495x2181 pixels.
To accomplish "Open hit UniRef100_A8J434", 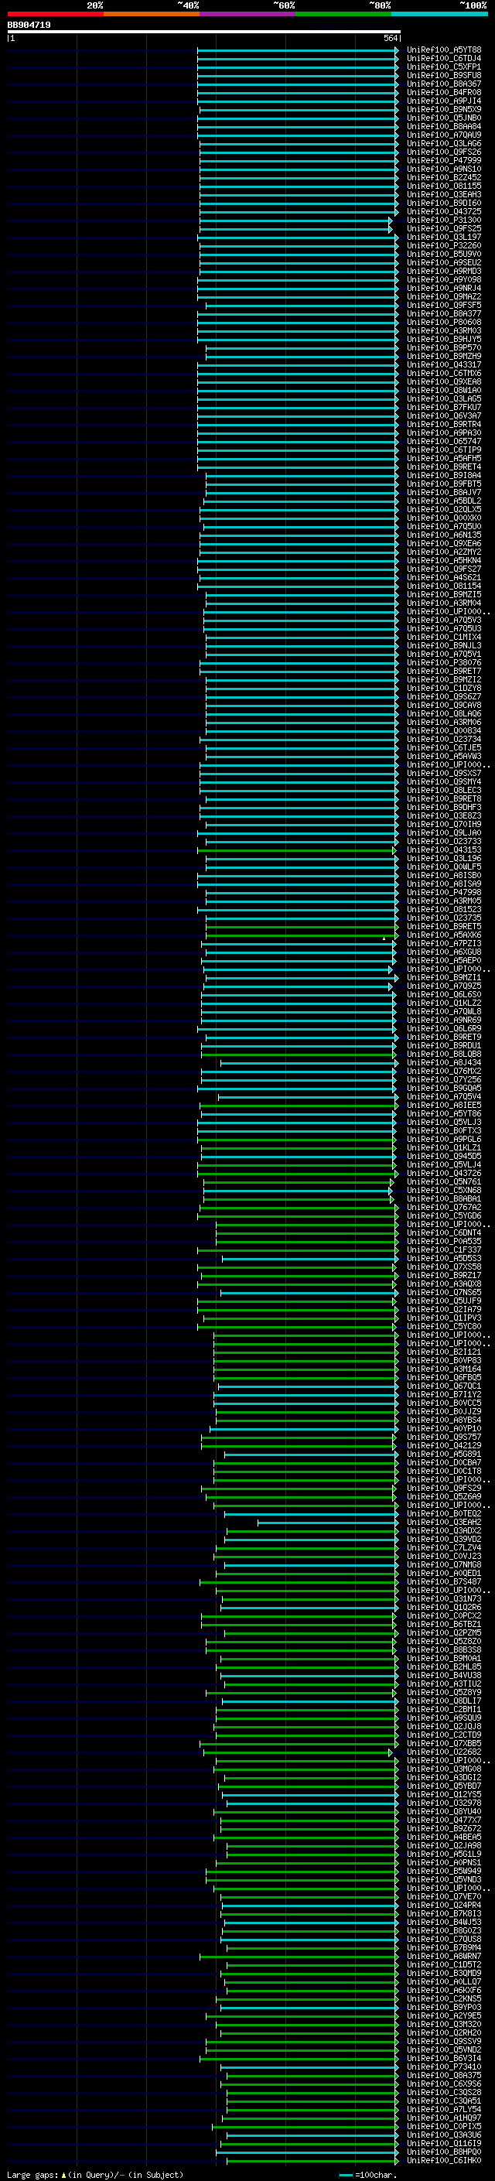I will point(443,1061).
